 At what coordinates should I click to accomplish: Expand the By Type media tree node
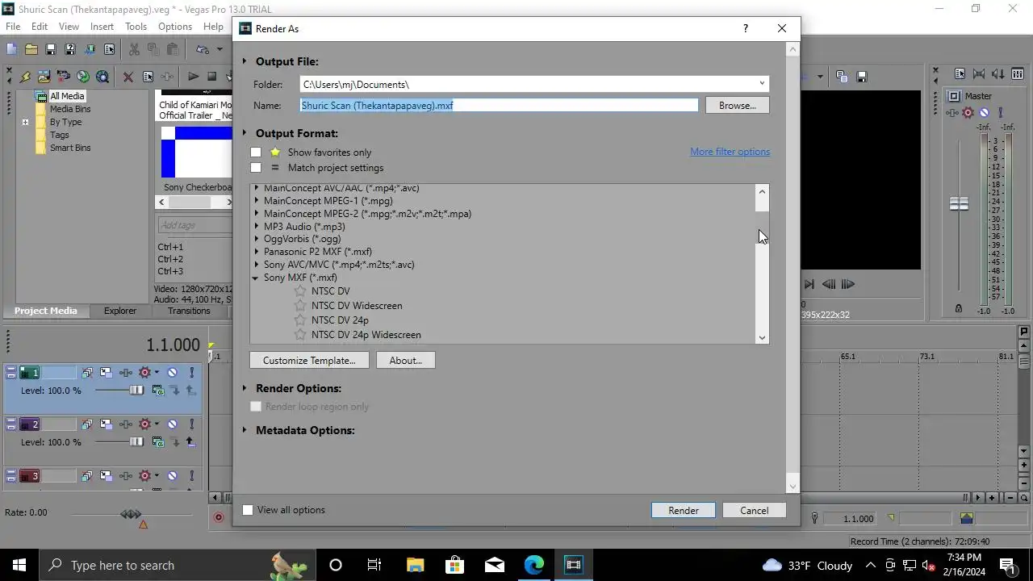(25, 123)
